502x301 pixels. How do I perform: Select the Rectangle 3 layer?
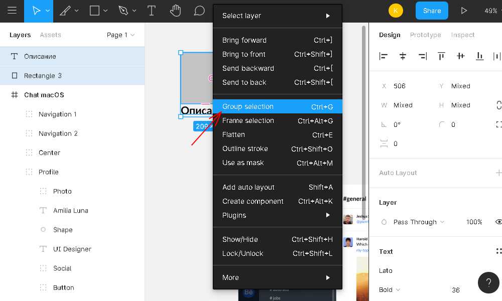tap(43, 76)
